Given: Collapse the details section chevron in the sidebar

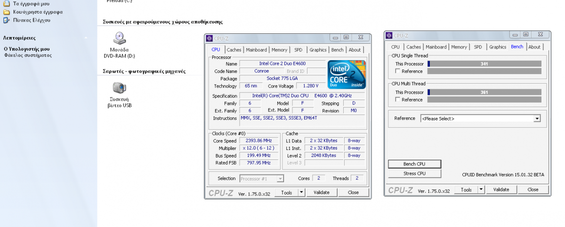Looking at the screenshot, I should coord(86,38).
